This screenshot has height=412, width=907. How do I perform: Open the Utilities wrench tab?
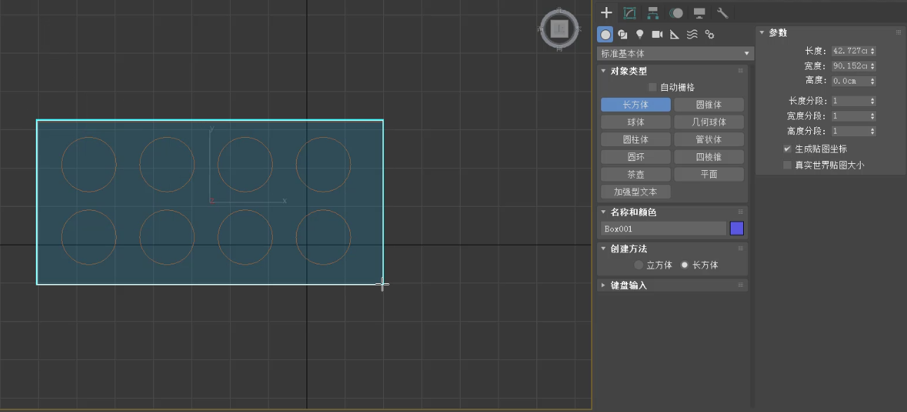[x=722, y=13]
